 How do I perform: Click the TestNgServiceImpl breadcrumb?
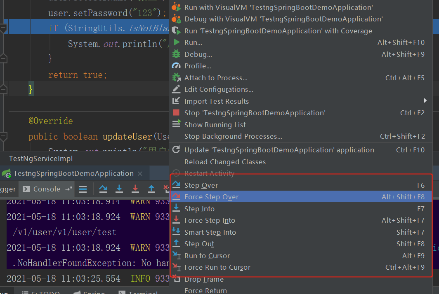41,159
